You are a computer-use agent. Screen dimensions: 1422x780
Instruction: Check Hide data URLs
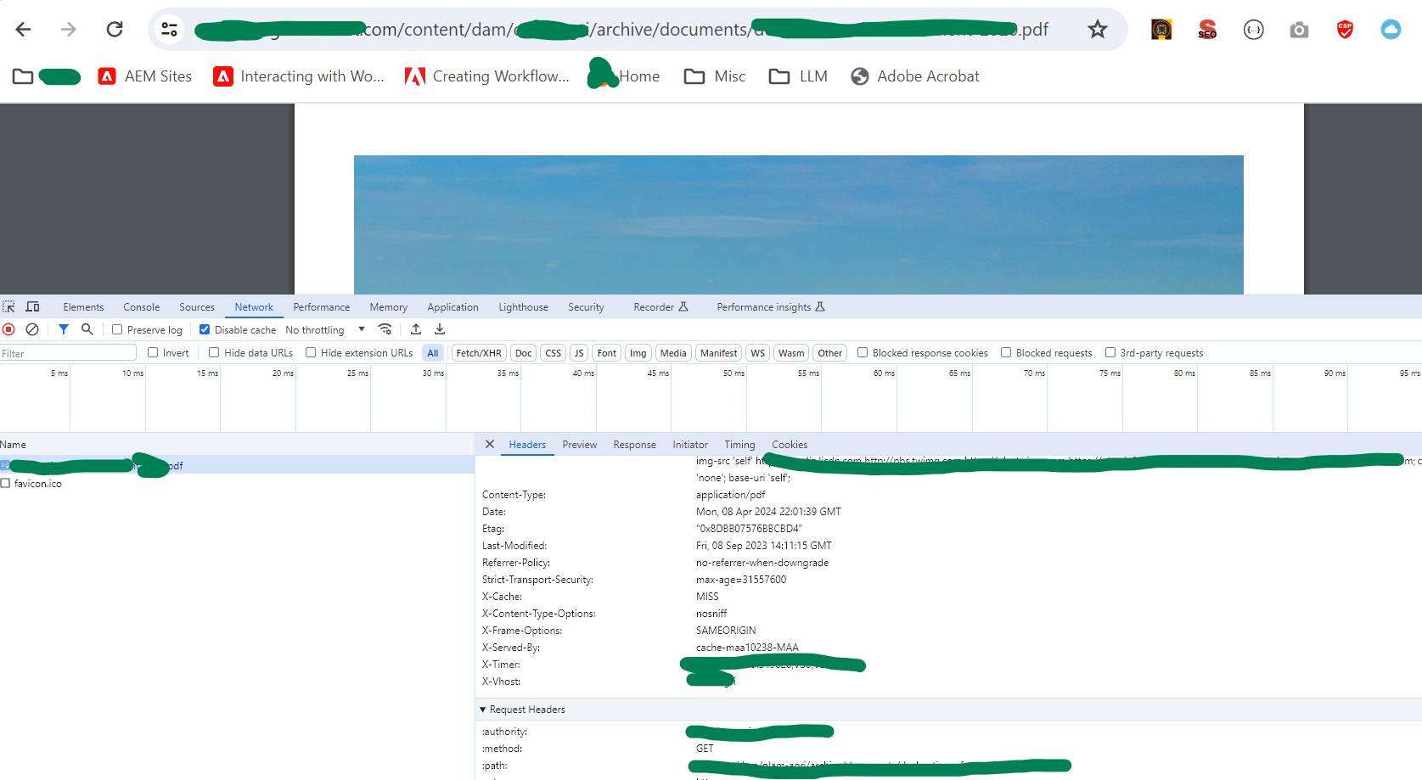(x=213, y=352)
